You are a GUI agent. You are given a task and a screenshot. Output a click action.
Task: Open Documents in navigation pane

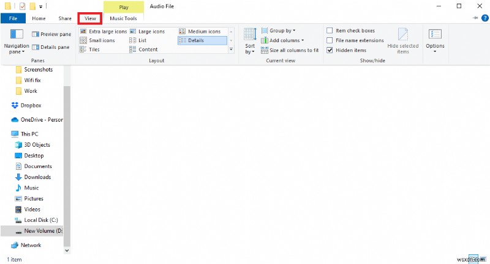[x=34, y=166]
